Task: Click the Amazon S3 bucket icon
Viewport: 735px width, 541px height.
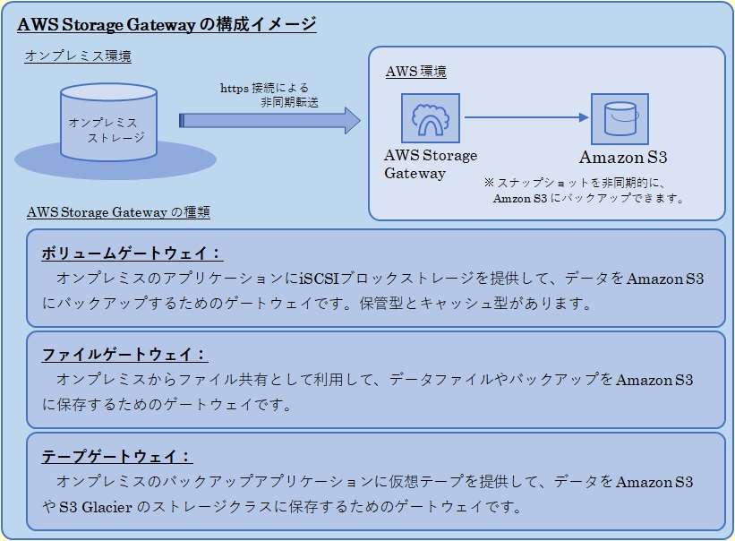Action: 620,119
